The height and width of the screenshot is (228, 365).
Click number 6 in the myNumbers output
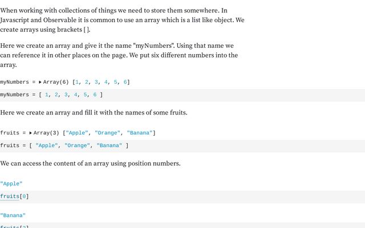(x=125, y=82)
